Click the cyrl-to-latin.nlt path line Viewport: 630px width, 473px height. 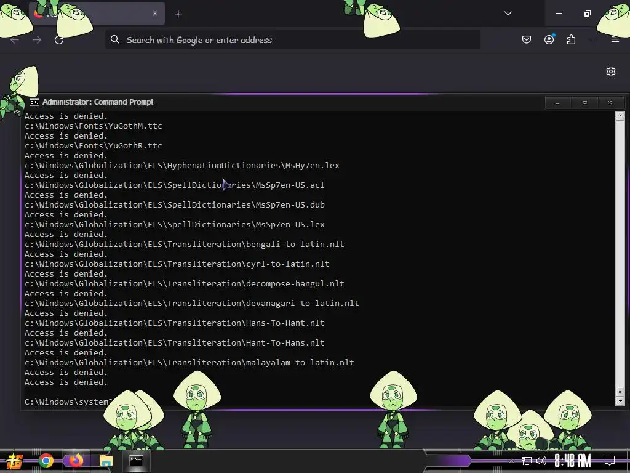pyautogui.click(x=177, y=264)
